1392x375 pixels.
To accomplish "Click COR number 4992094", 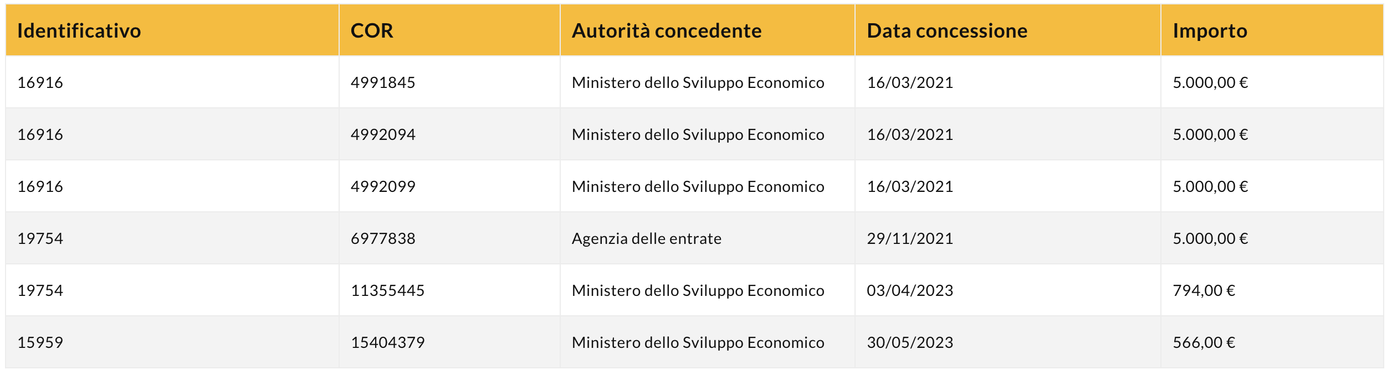I will click(383, 134).
